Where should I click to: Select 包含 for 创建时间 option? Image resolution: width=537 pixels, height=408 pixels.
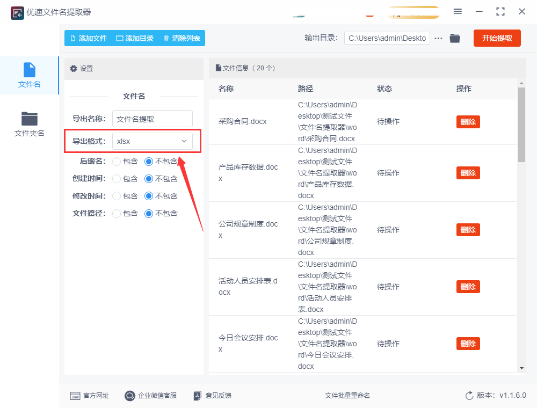(x=117, y=179)
